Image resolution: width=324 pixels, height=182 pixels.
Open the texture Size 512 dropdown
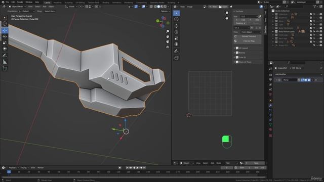click(249, 17)
